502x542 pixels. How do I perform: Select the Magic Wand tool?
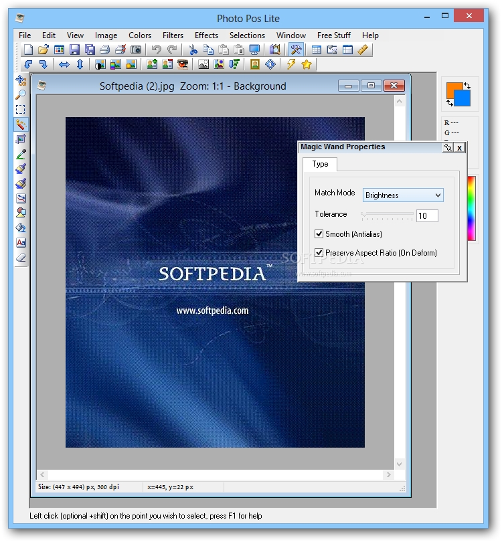(21, 124)
